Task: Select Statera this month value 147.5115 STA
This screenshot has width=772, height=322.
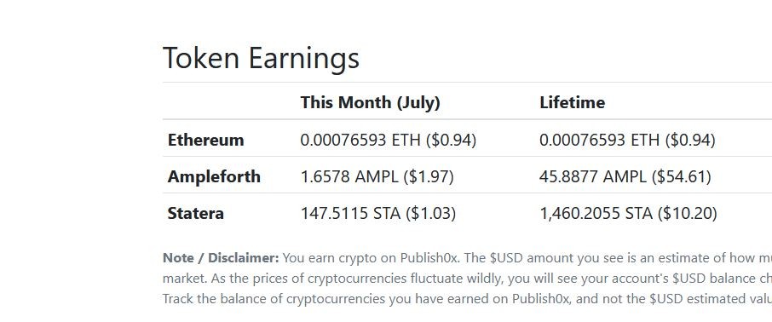Action: click(350, 213)
